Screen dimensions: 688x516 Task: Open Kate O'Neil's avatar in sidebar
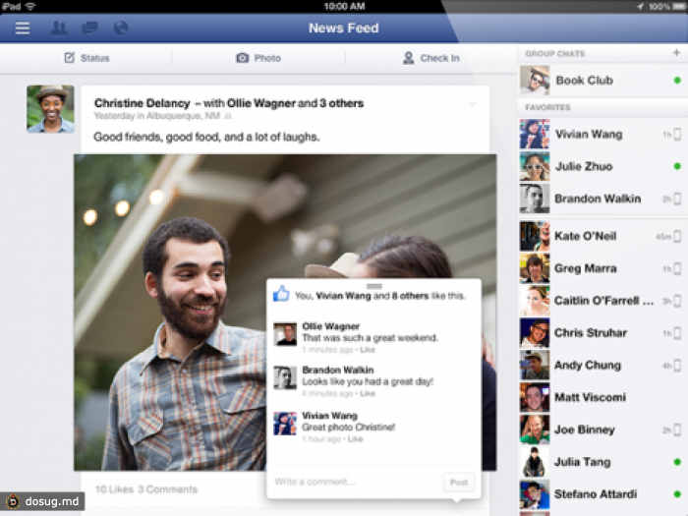(535, 236)
